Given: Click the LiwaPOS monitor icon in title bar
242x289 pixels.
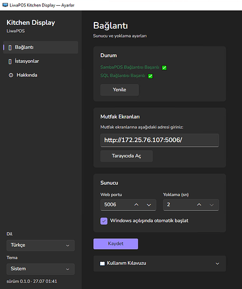Looking at the screenshot, I should click(x=5, y=5).
